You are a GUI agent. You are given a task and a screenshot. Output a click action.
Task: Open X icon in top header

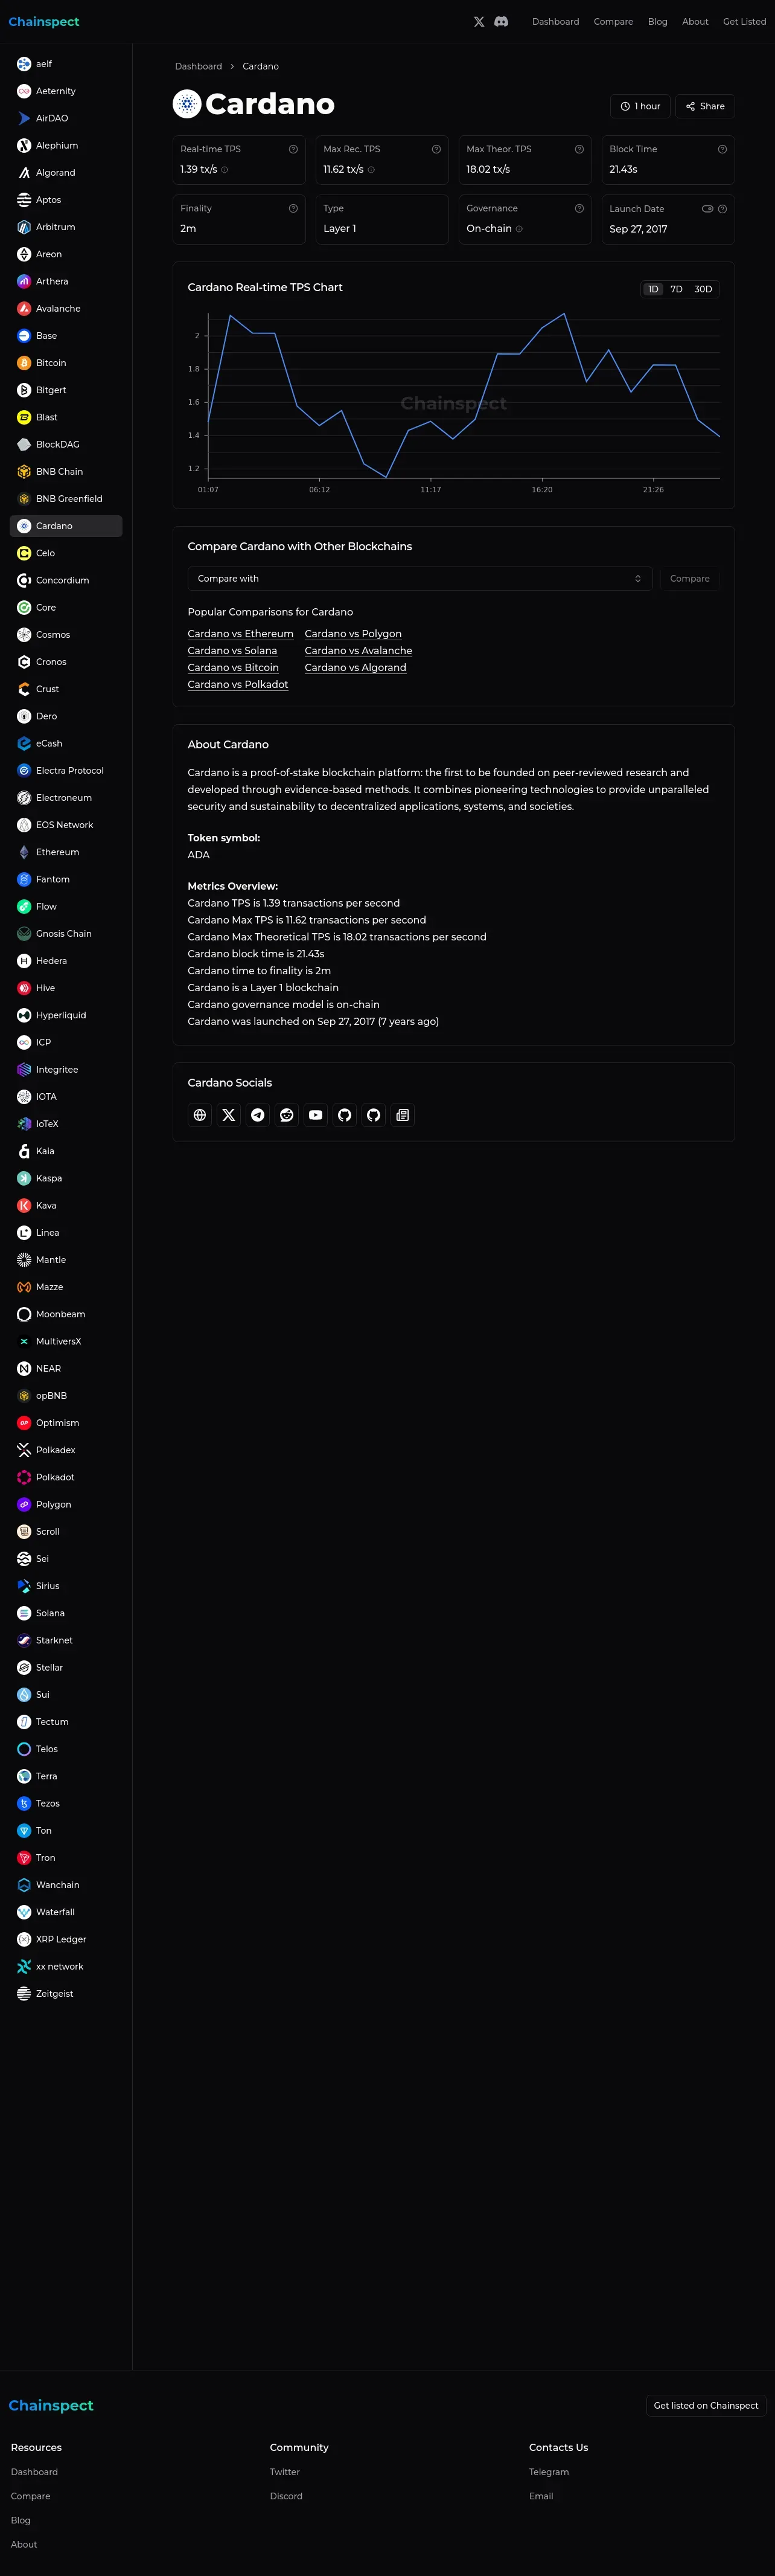point(479,21)
